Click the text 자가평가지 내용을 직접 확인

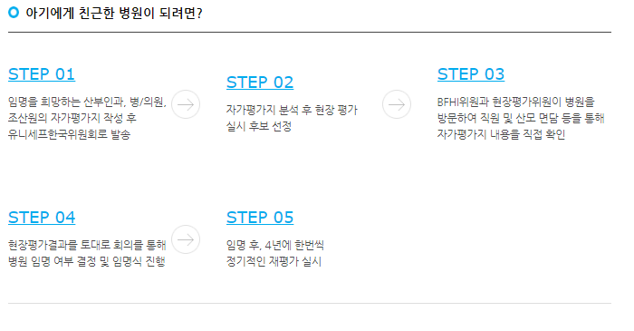click(501, 134)
